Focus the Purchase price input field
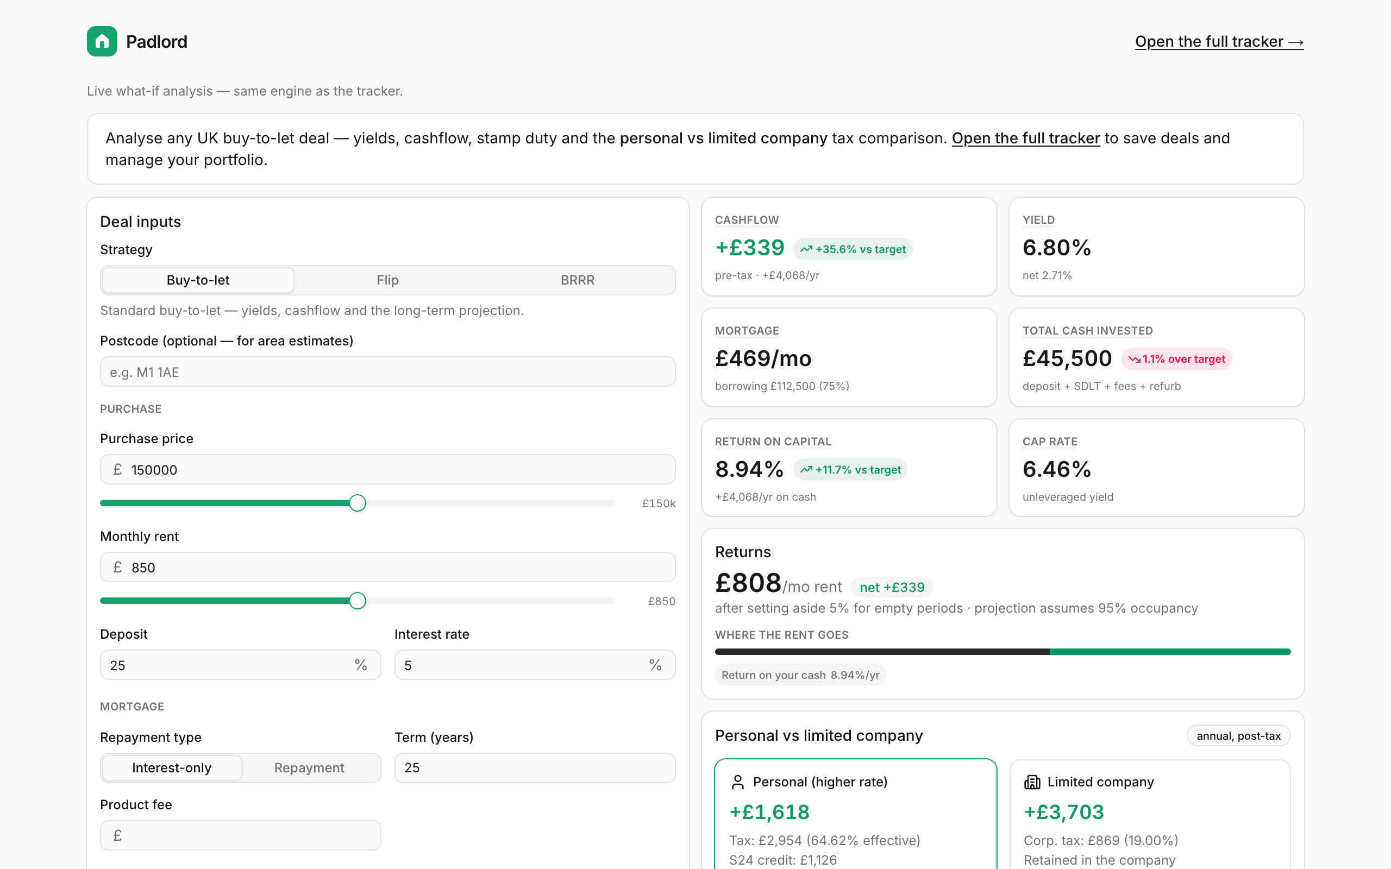1391x869 pixels. tap(387, 470)
